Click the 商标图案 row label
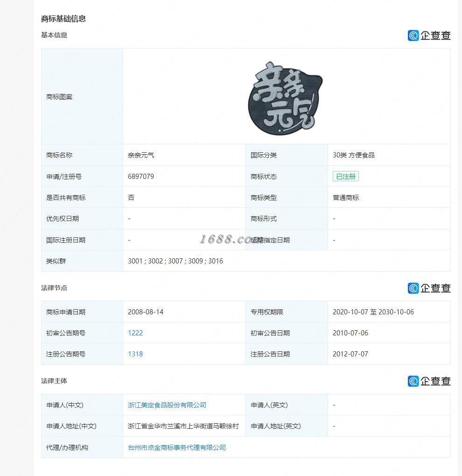Image resolution: width=462 pixels, height=476 pixels. 59,97
